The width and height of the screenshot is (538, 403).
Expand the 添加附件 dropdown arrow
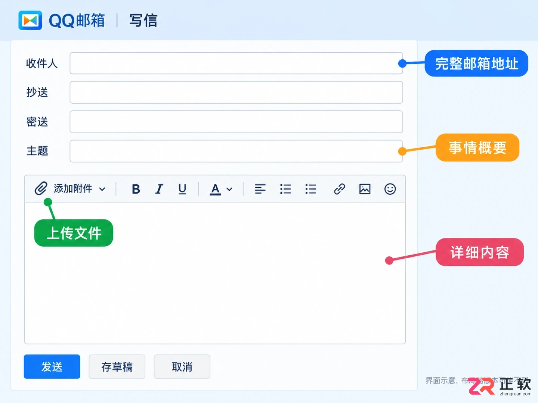click(102, 189)
